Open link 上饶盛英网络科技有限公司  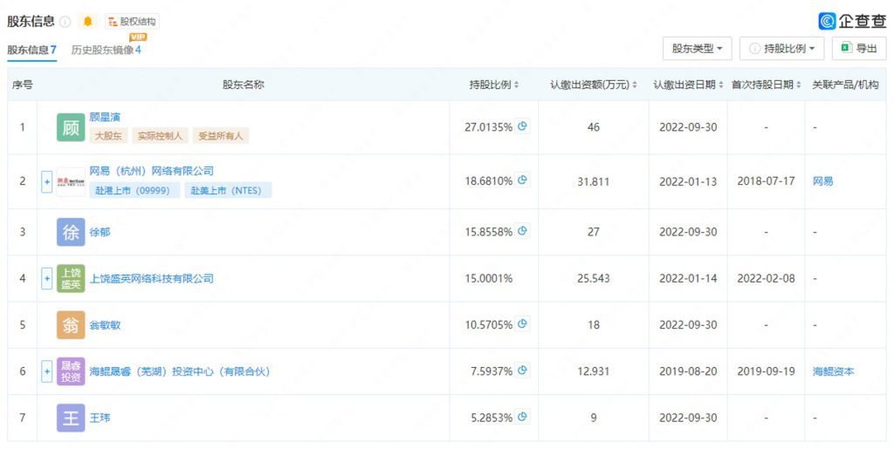[152, 278]
